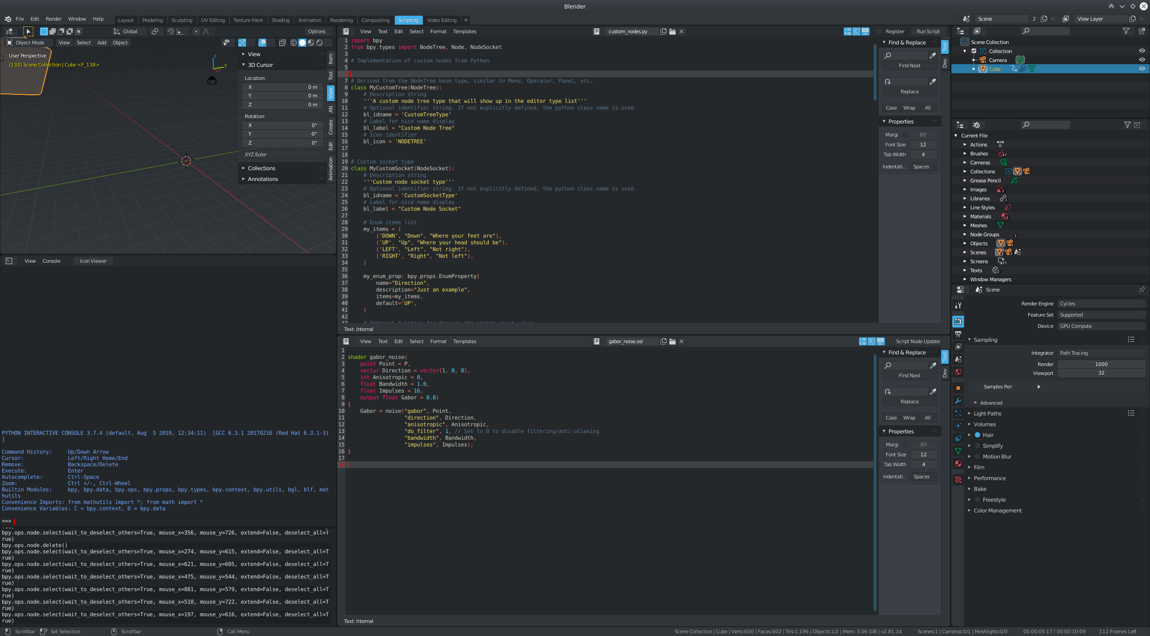Open file folder icon for custom_nodes.py
The height and width of the screenshot is (636, 1150).
672,31
